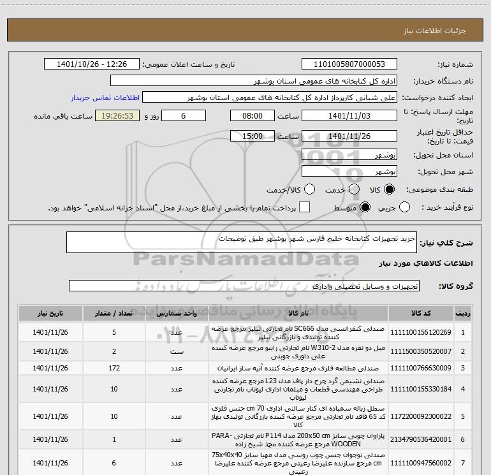Viewport: 491px width, 475px height.
Task: Select the خدمت radio button
Action: point(354,189)
